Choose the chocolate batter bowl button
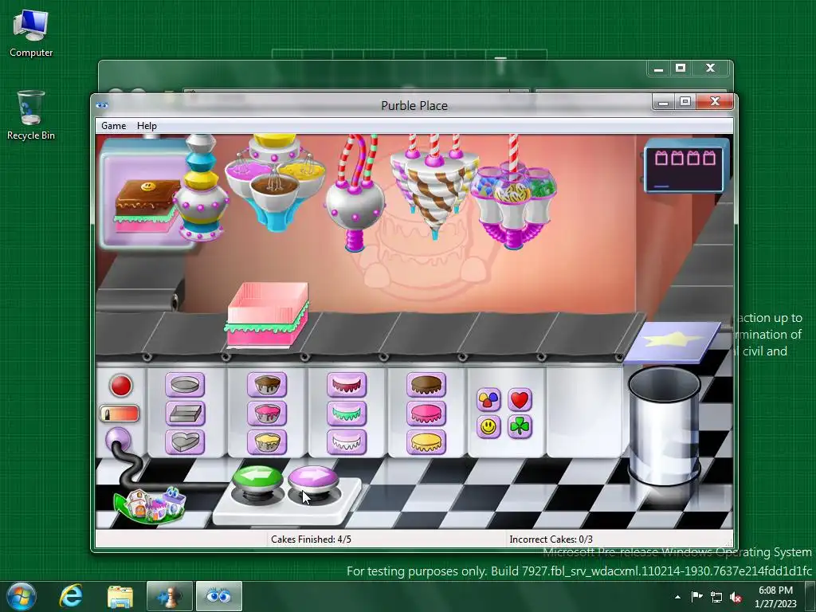The height and width of the screenshot is (612, 816). [x=266, y=385]
